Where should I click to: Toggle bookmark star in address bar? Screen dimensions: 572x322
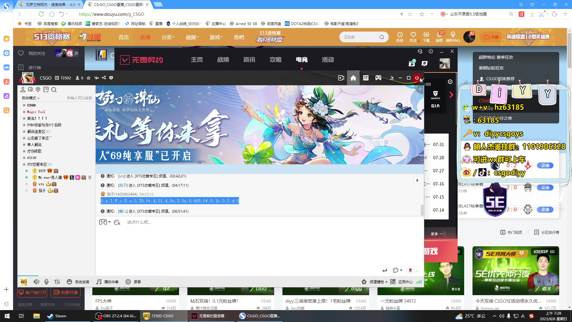422,14
